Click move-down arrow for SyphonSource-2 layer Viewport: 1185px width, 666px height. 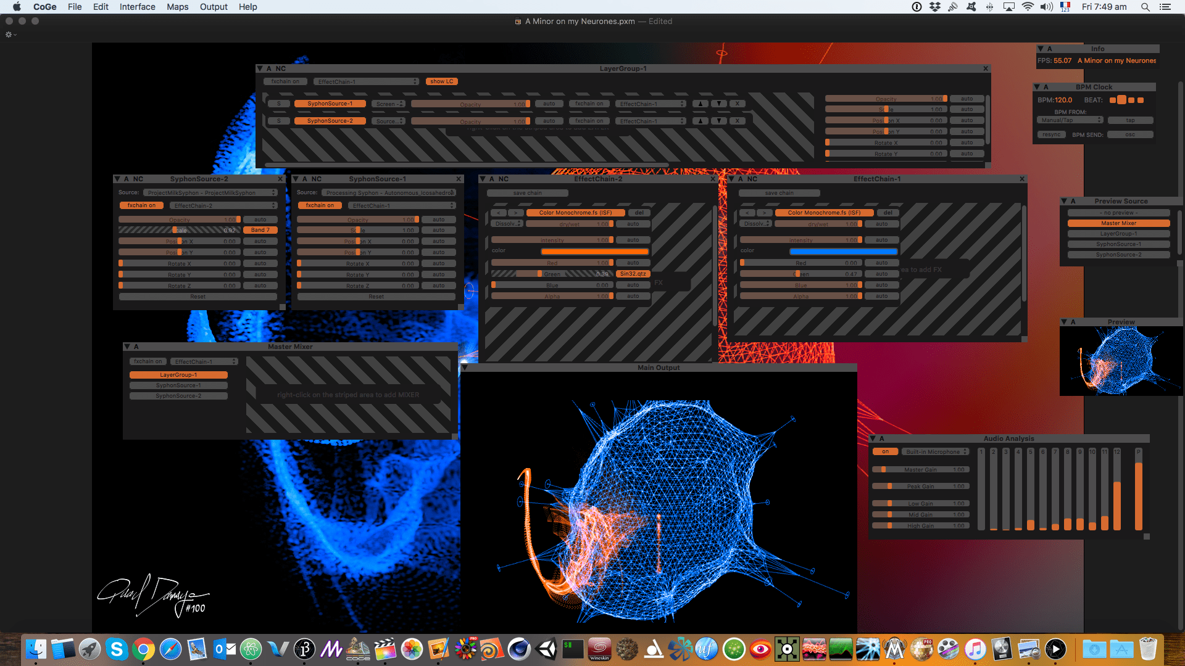pyautogui.click(x=718, y=121)
